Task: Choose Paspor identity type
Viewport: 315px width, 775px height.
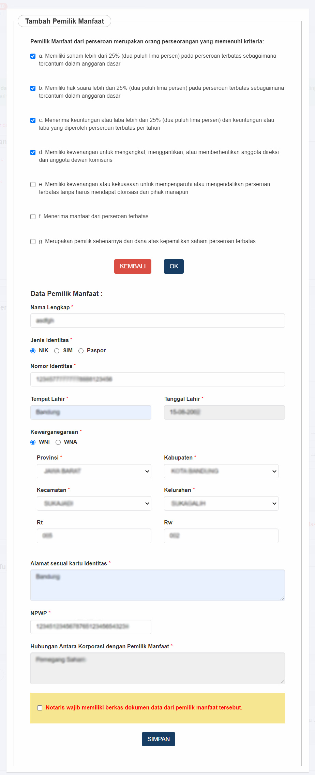Action: pyautogui.click(x=81, y=351)
